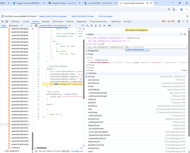The image size is (190, 153).
Task: Click the Step into function icon
Action: point(95,26)
